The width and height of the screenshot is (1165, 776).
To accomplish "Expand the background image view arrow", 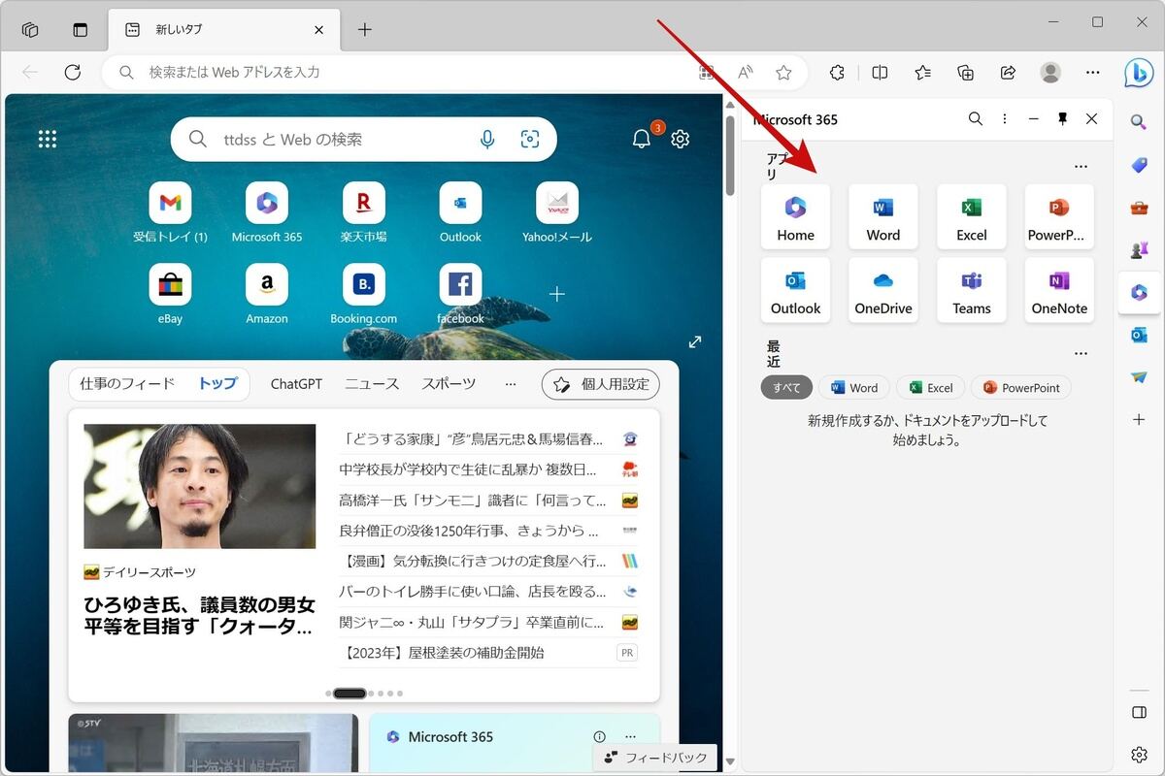I will (x=694, y=341).
